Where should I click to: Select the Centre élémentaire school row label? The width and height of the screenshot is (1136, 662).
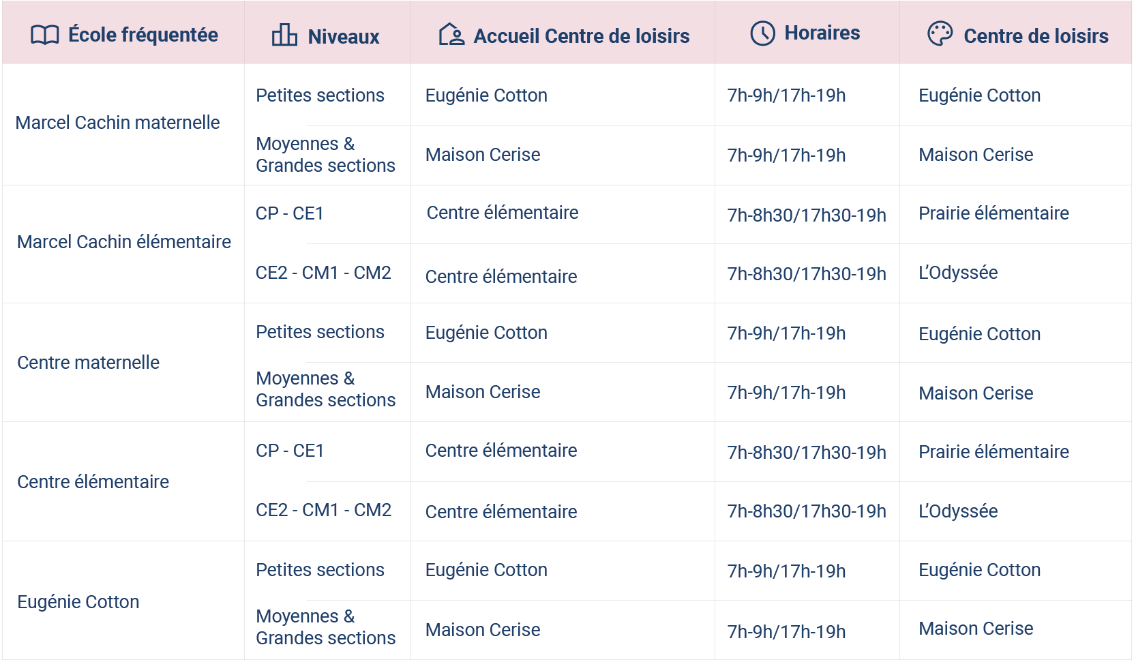93,482
